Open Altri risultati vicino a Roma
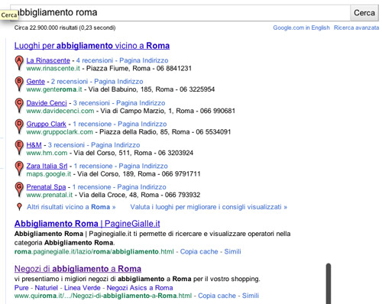The image size is (382, 304). pos(71,207)
